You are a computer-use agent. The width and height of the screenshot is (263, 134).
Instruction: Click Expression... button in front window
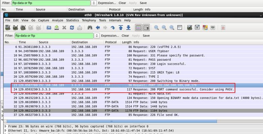[x=110, y=36]
